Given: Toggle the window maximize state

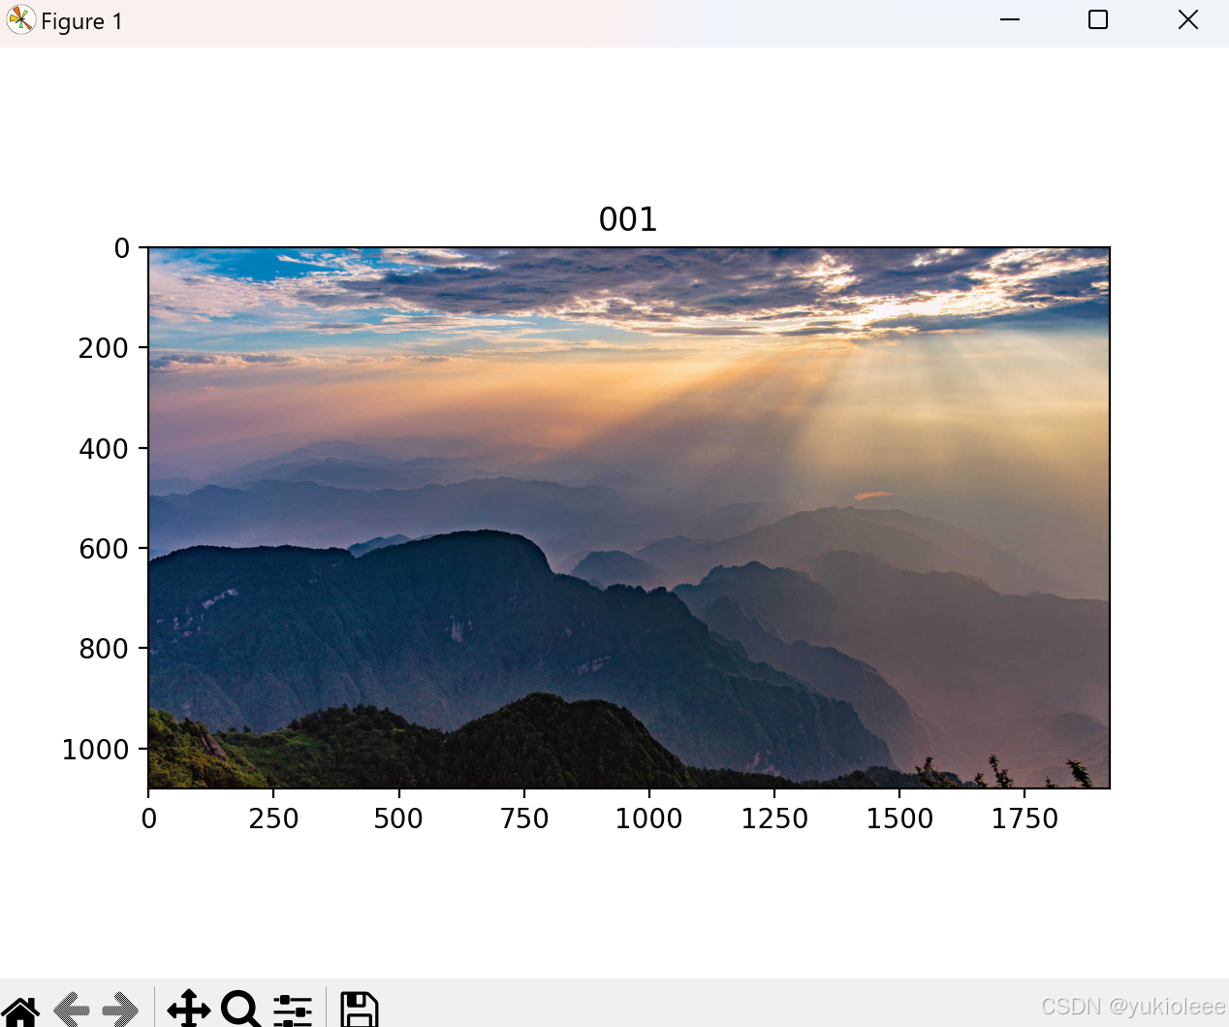Looking at the screenshot, I should click(1098, 19).
